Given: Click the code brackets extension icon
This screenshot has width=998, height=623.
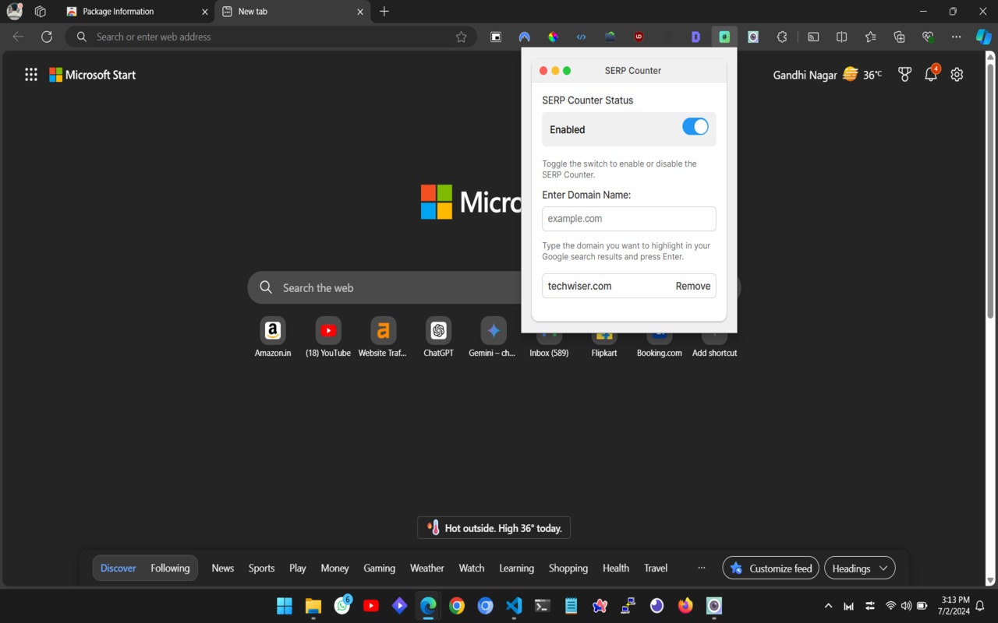Looking at the screenshot, I should click(581, 37).
